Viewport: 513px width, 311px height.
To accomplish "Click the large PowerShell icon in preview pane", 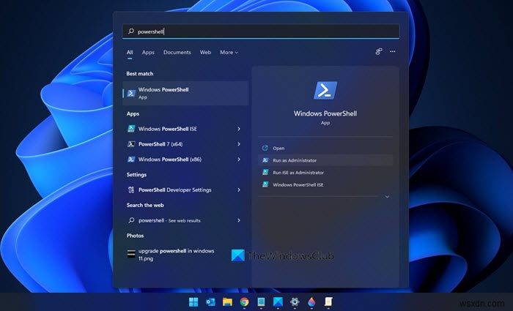I will [325, 91].
